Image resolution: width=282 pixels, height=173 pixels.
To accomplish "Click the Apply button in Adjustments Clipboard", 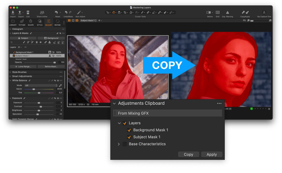I will pyautogui.click(x=212, y=154).
